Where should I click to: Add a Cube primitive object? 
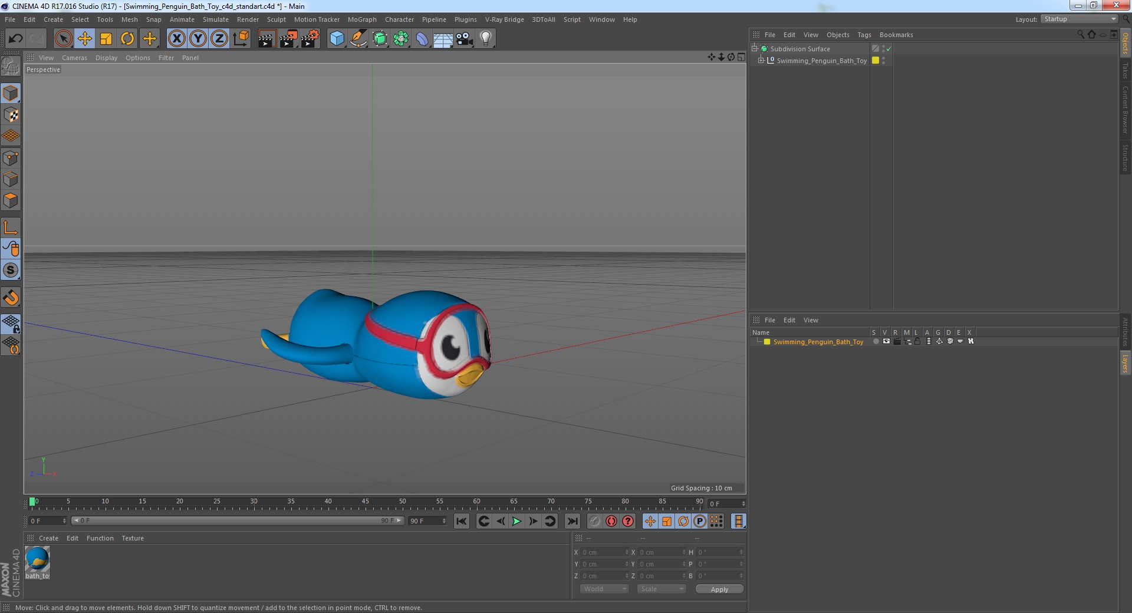point(337,39)
